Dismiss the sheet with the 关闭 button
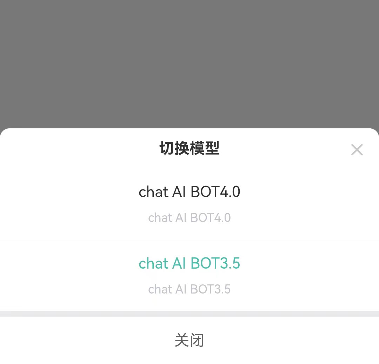379x364 pixels. coord(189,339)
